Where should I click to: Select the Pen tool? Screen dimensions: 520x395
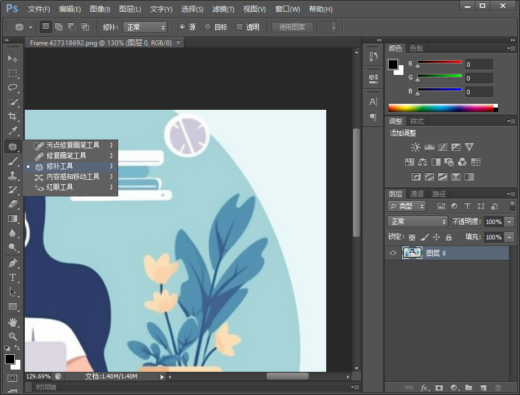(x=12, y=263)
